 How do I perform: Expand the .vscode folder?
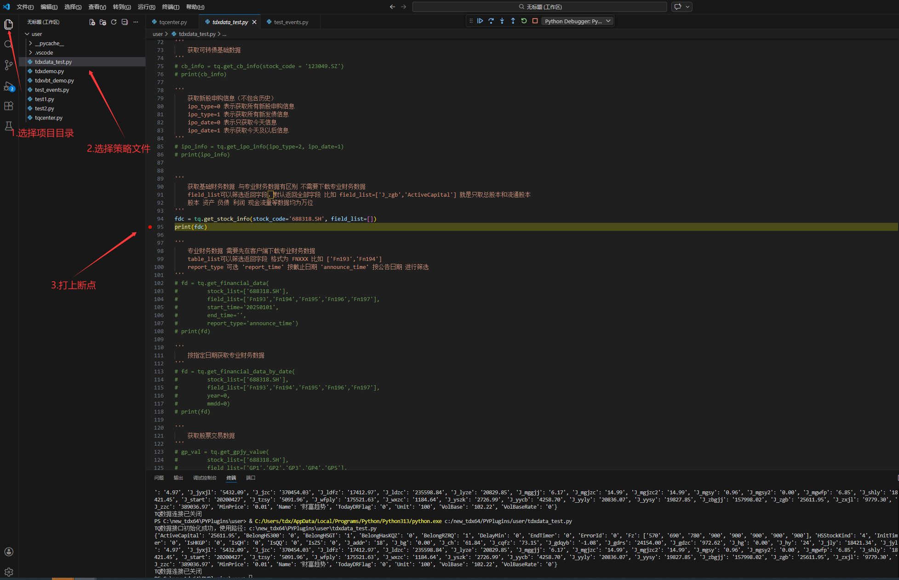pos(44,52)
